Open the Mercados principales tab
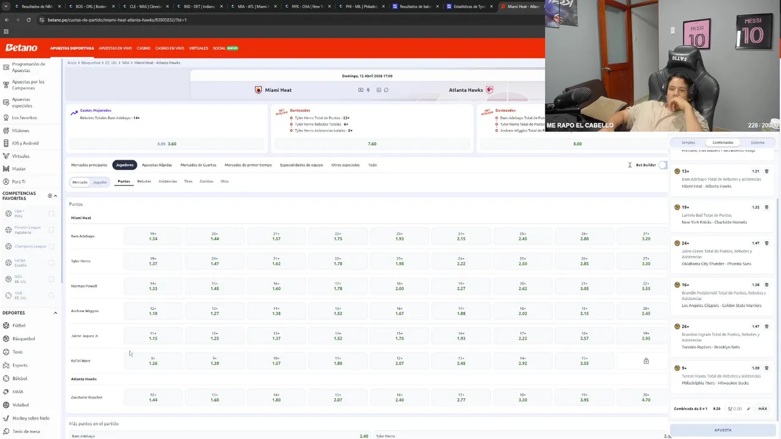 [x=89, y=165]
